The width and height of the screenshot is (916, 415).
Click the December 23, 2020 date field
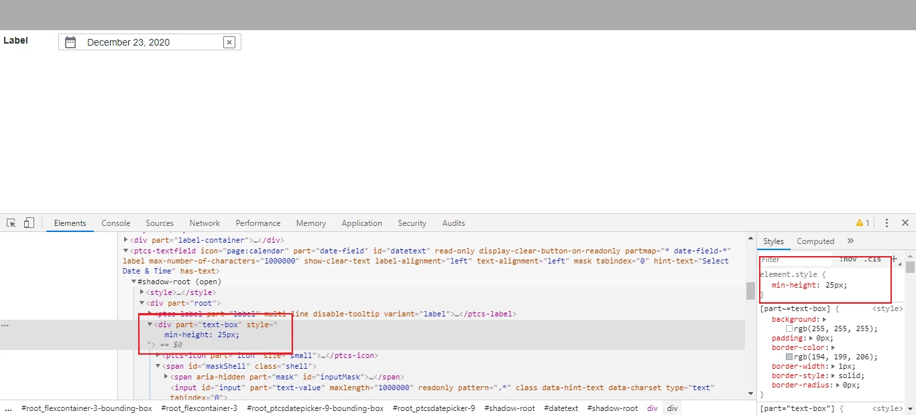150,42
